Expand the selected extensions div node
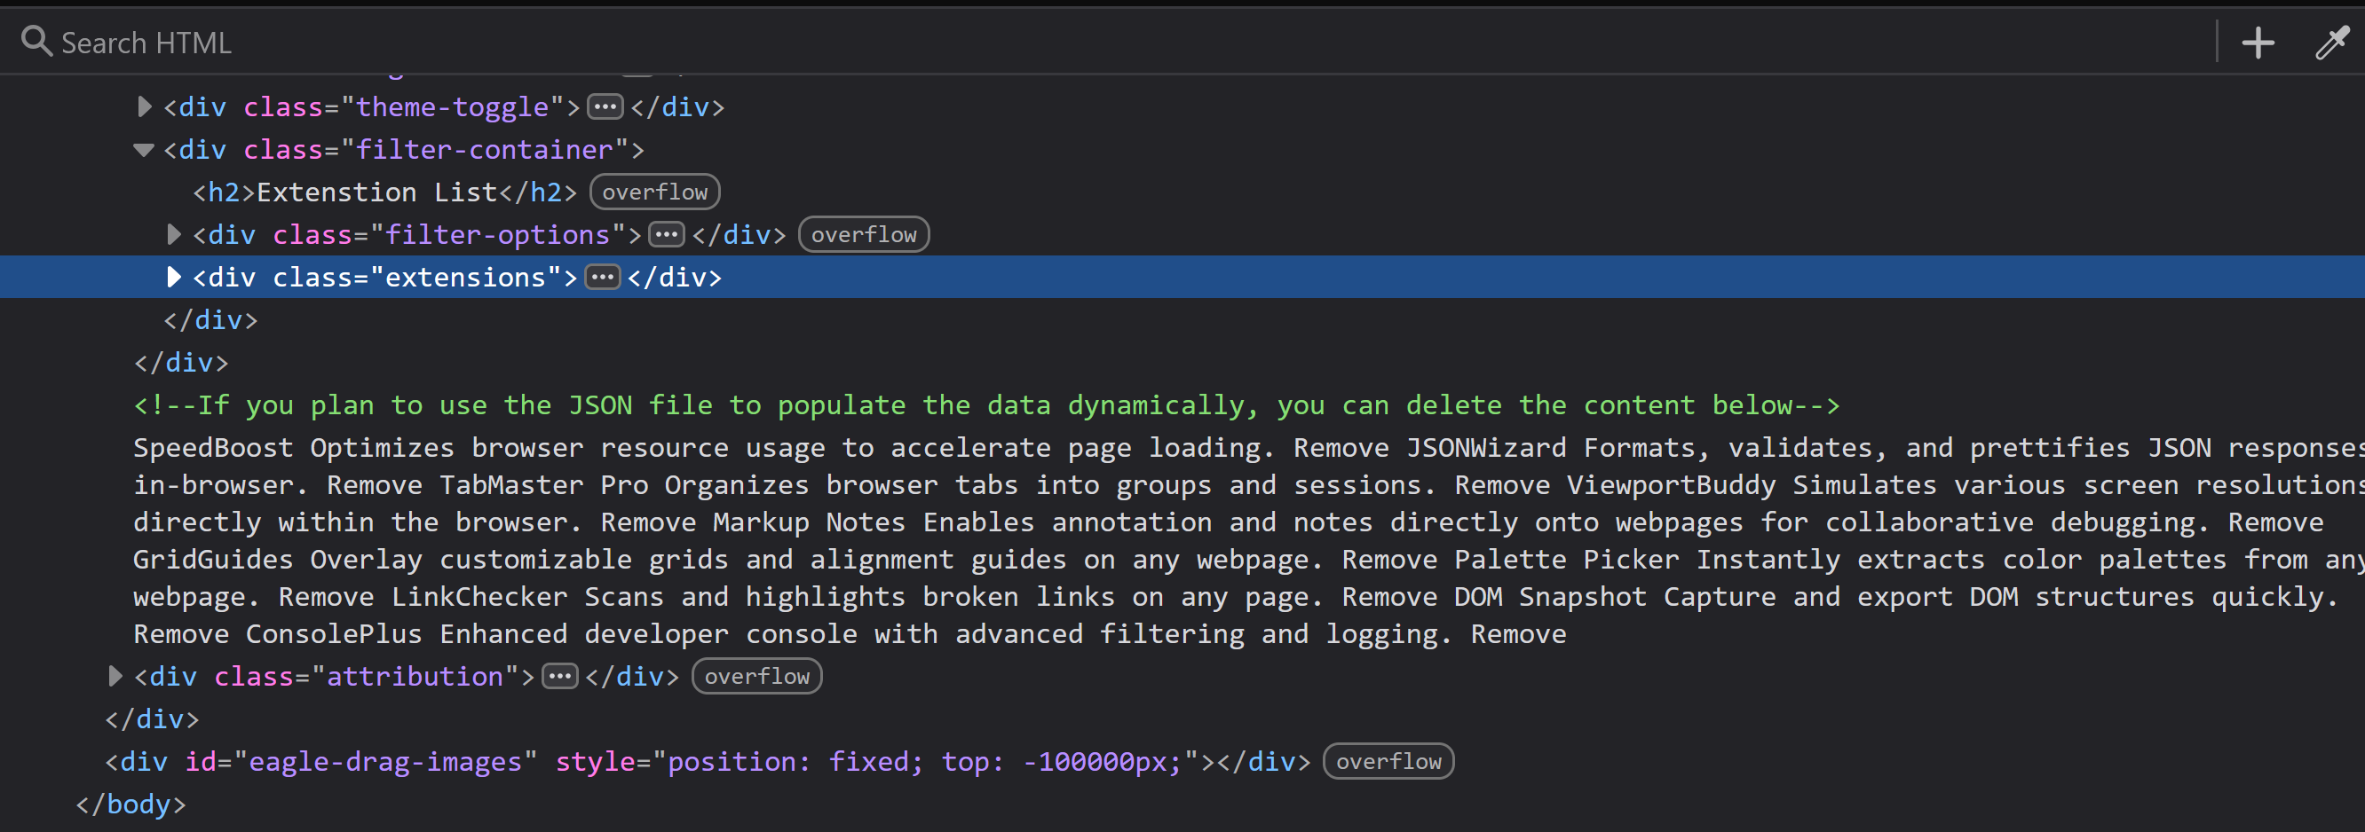Image resolution: width=2365 pixels, height=832 pixels. [x=173, y=277]
